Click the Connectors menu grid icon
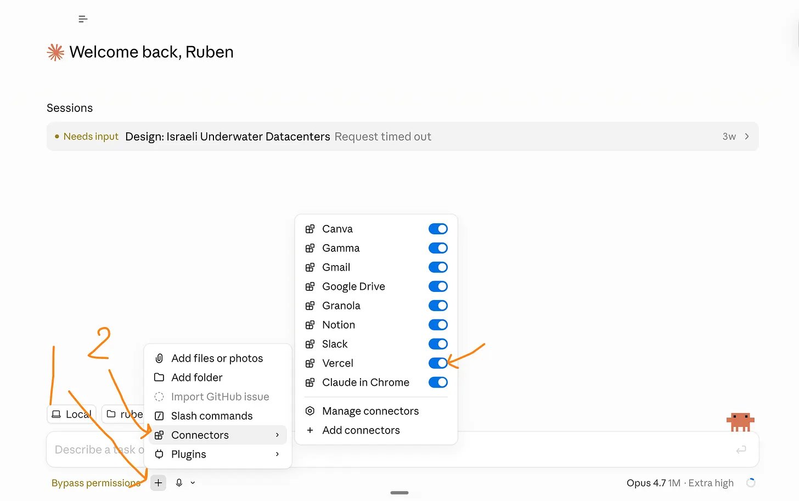This screenshot has width=799, height=501. [159, 435]
